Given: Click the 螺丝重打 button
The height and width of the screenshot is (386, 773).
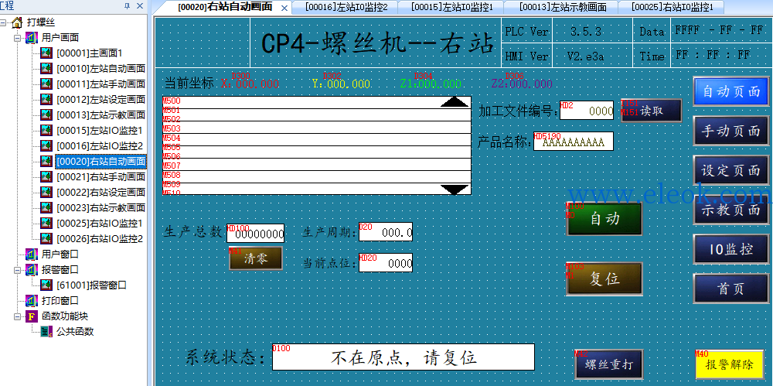Looking at the screenshot, I should [x=608, y=365].
